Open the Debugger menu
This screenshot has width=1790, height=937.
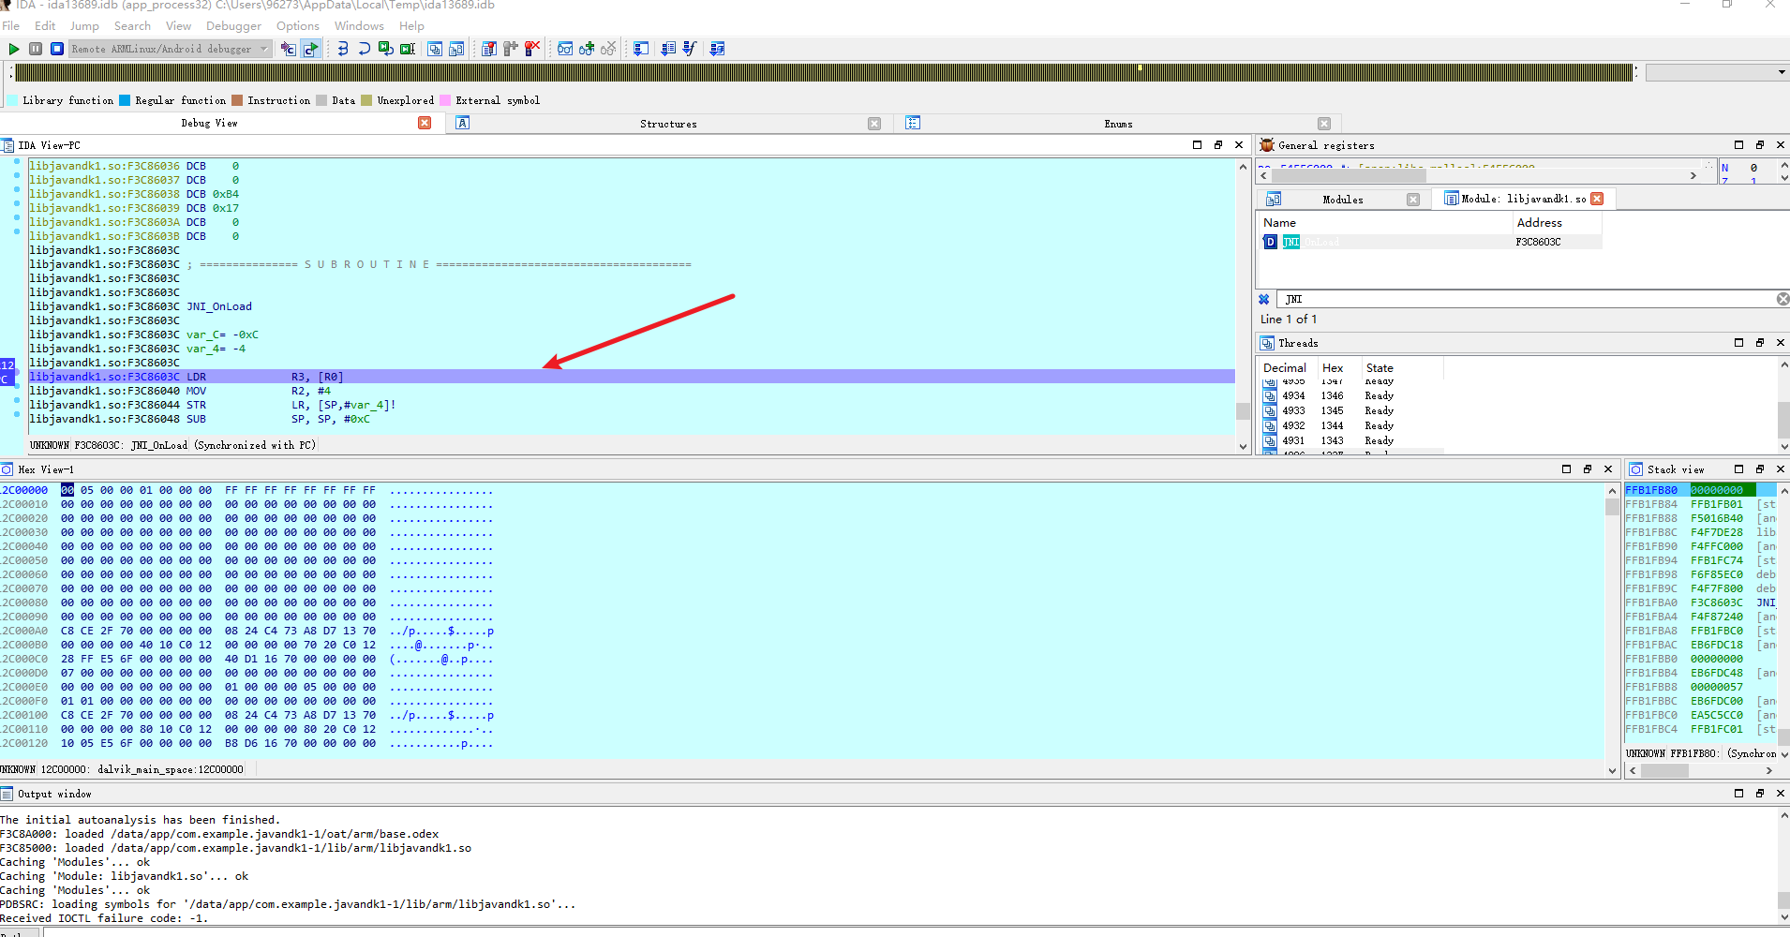click(x=233, y=26)
